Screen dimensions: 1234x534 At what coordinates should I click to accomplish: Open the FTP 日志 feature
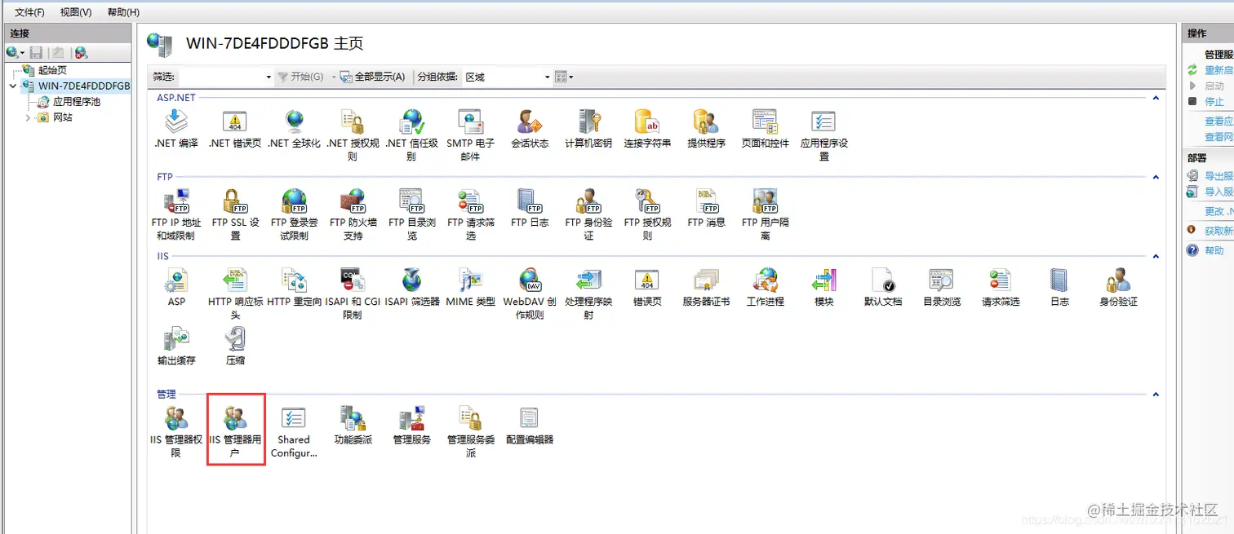[530, 208]
